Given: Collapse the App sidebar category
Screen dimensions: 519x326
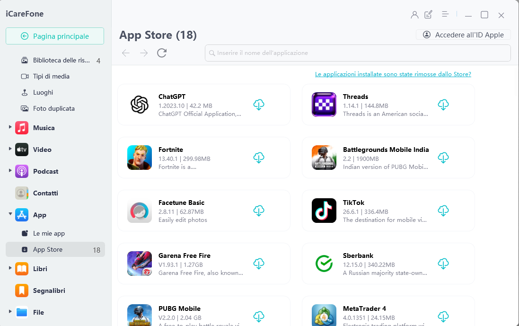Looking at the screenshot, I should pos(11,215).
